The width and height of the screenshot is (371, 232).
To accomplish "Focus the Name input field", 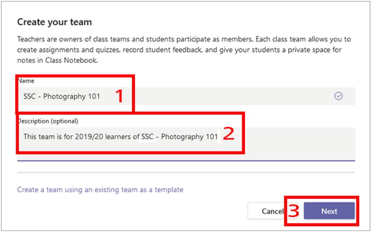I will pyautogui.click(x=225, y=96).
